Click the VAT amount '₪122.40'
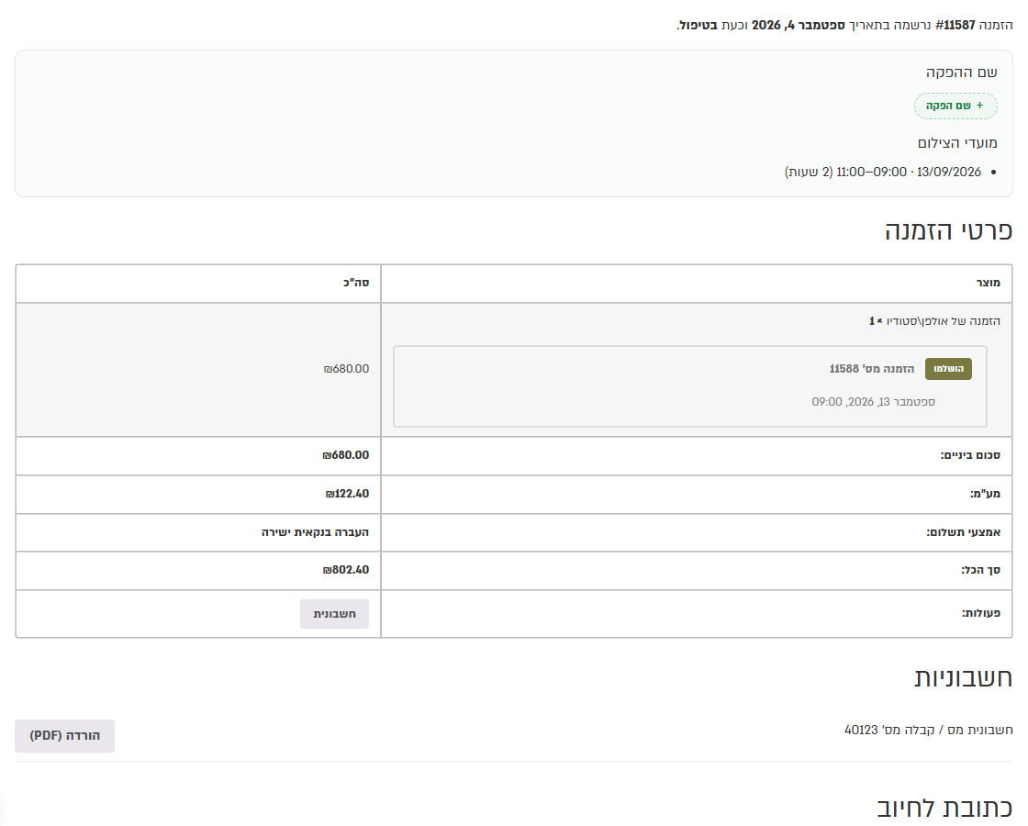The width and height of the screenshot is (1028, 826). (348, 494)
